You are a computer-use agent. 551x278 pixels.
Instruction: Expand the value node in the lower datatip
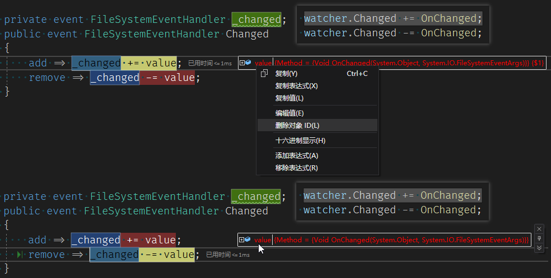[242, 239]
